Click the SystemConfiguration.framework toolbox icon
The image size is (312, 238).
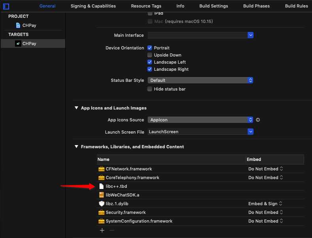coord(101,221)
